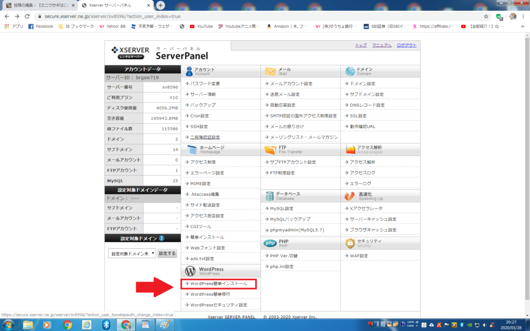
Task: Open the SSL設定 link
Action: click(x=358, y=116)
